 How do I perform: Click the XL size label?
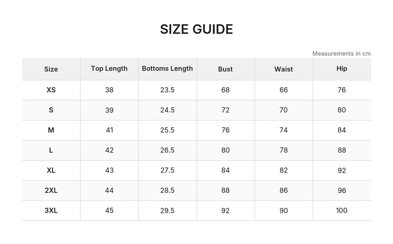click(51, 170)
